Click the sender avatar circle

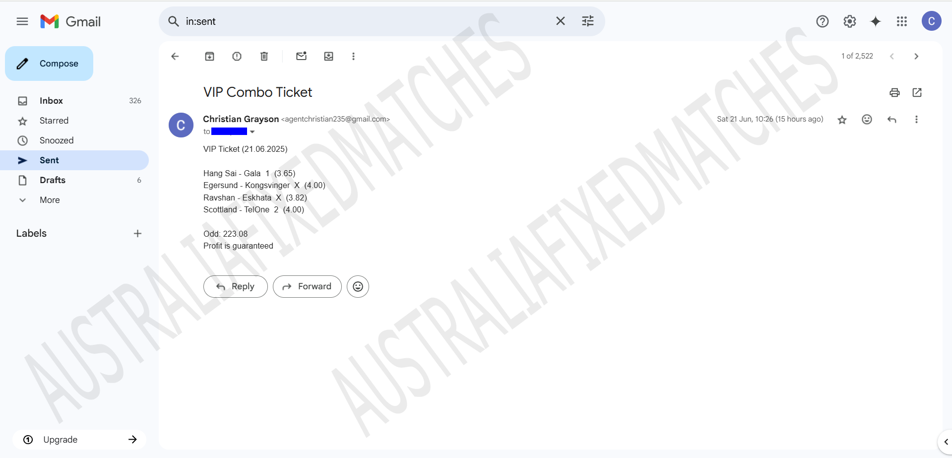[x=181, y=125]
